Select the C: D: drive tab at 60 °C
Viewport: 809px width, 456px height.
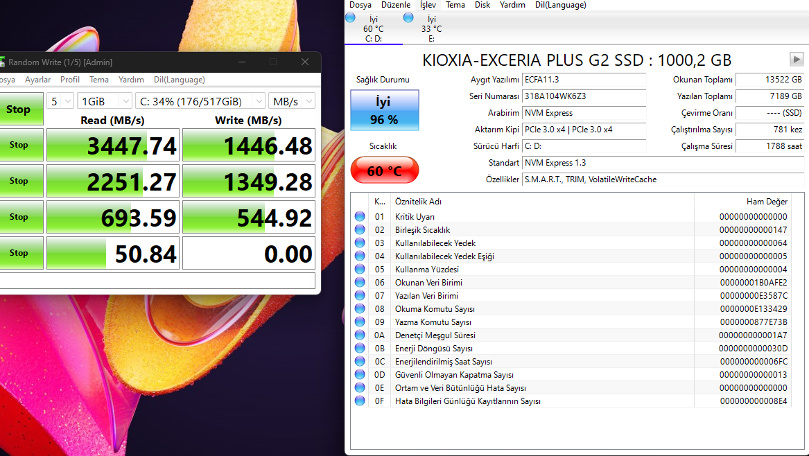pos(374,28)
